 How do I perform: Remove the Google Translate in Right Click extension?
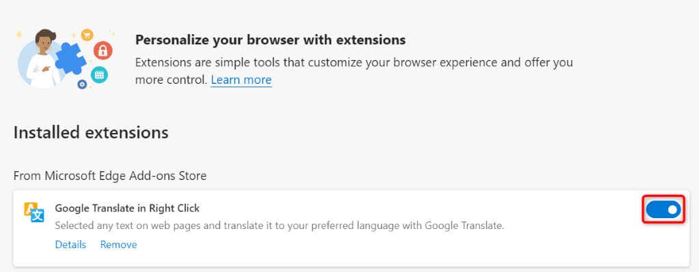tap(119, 245)
